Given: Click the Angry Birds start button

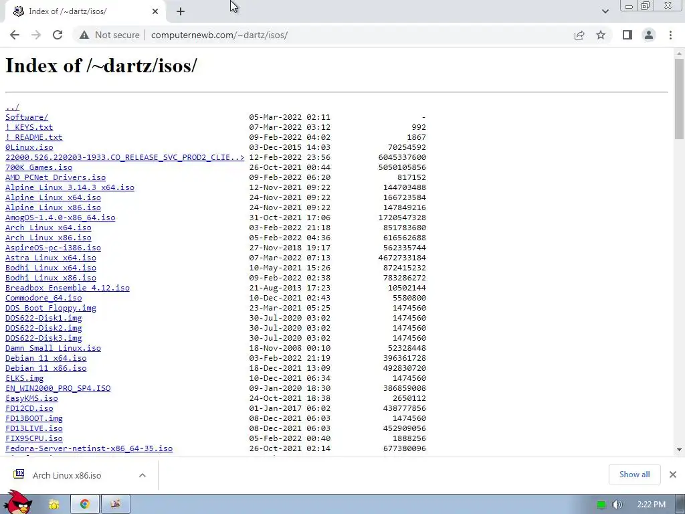Looking at the screenshot, I should tap(17, 503).
